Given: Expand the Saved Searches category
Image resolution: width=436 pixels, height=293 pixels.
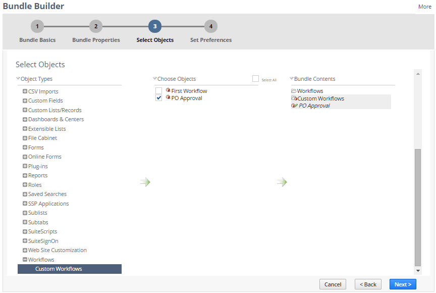Looking at the screenshot, I should click(25, 194).
